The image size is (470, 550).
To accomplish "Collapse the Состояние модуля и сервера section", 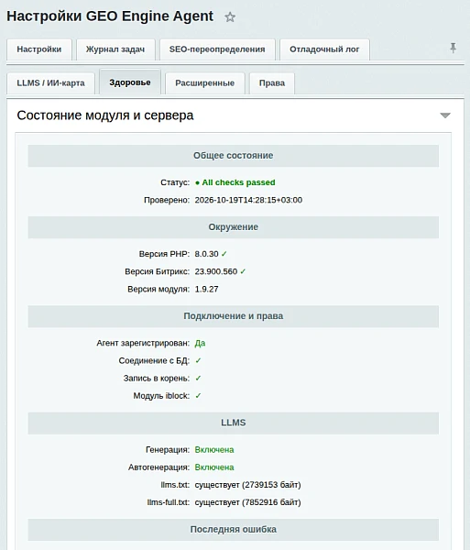I will pyautogui.click(x=445, y=115).
